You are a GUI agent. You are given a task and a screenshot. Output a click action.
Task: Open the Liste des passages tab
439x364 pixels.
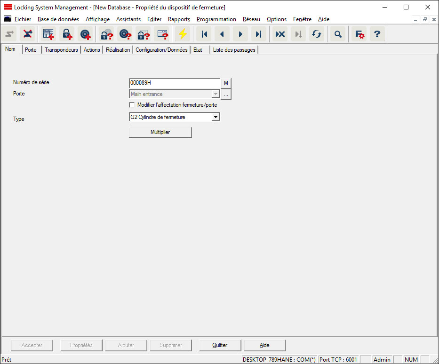tap(234, 50)
